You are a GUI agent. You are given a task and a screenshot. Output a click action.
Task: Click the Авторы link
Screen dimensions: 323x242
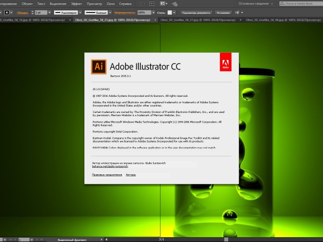[131, 175]
